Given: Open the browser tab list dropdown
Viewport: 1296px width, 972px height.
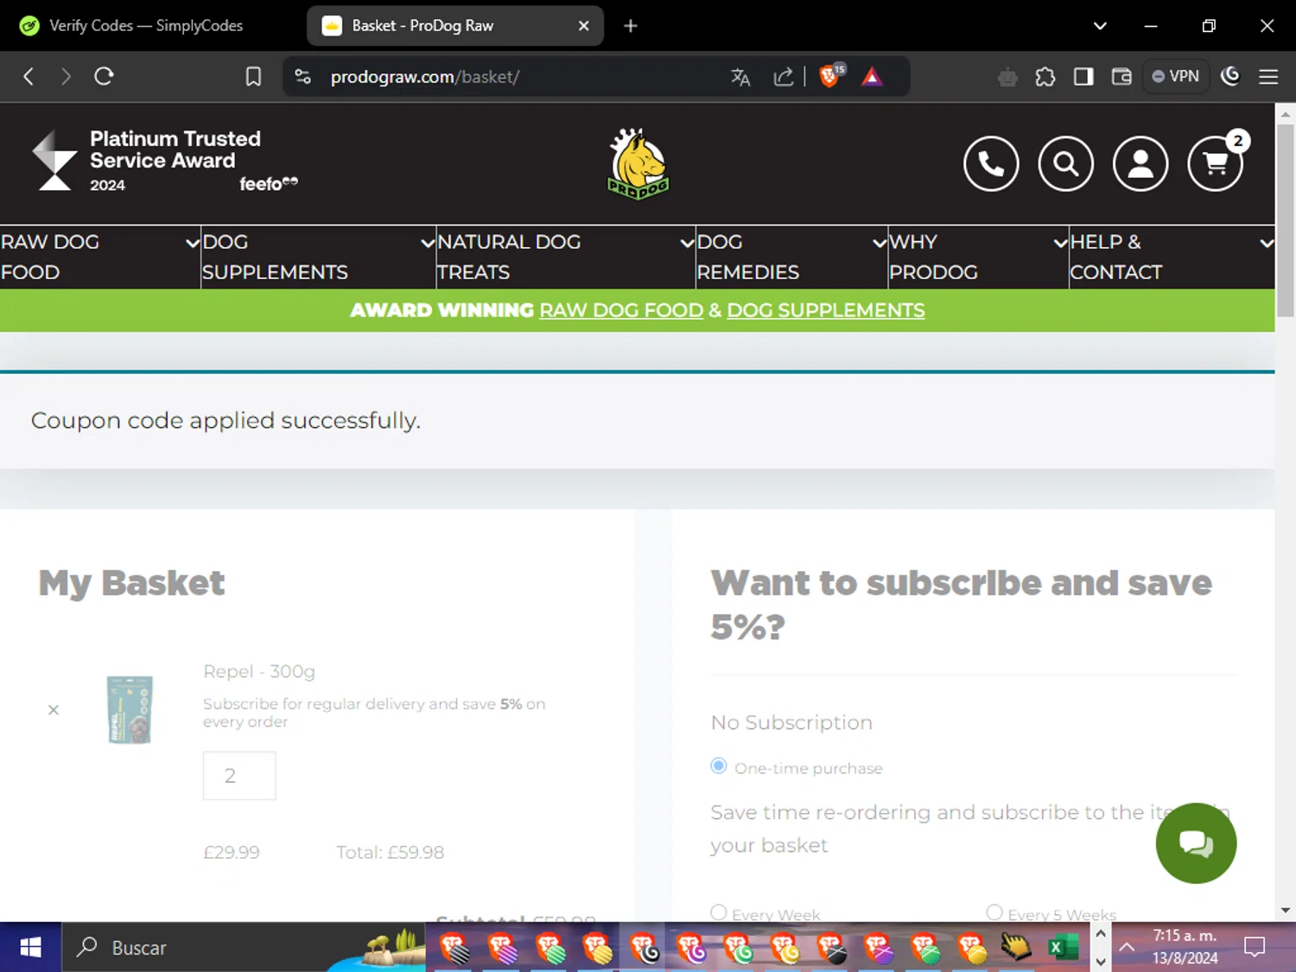Looking at the screenshot, I should 1100,26.
